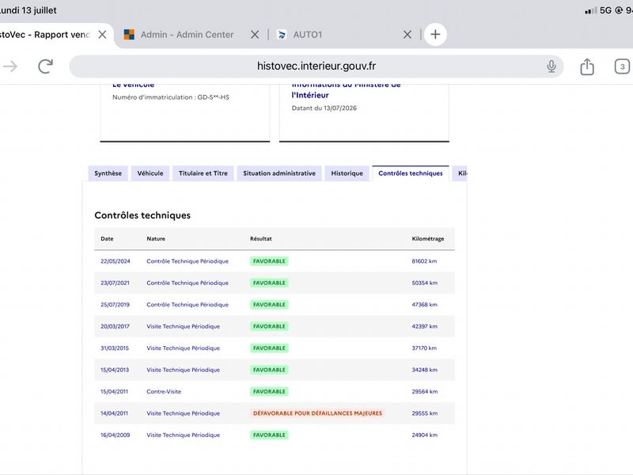
Task: Click the Date column header
Action: pyautogui.click(x=107, y=239)
